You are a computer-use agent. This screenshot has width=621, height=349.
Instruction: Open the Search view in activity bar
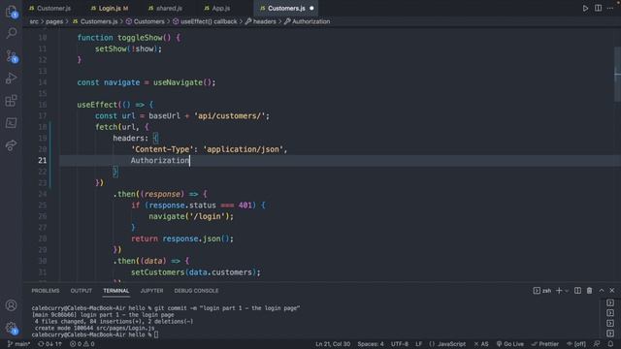[x=12, y=32]
